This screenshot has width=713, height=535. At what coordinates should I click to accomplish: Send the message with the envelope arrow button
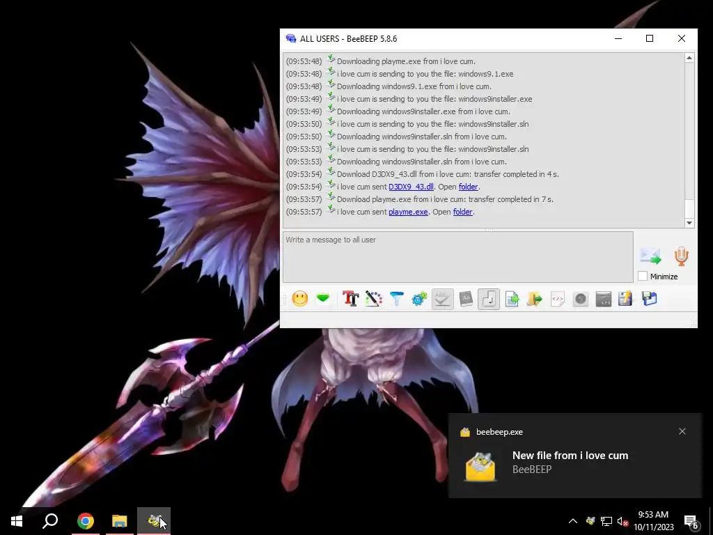pyautogui.click(x=651, y=256)
